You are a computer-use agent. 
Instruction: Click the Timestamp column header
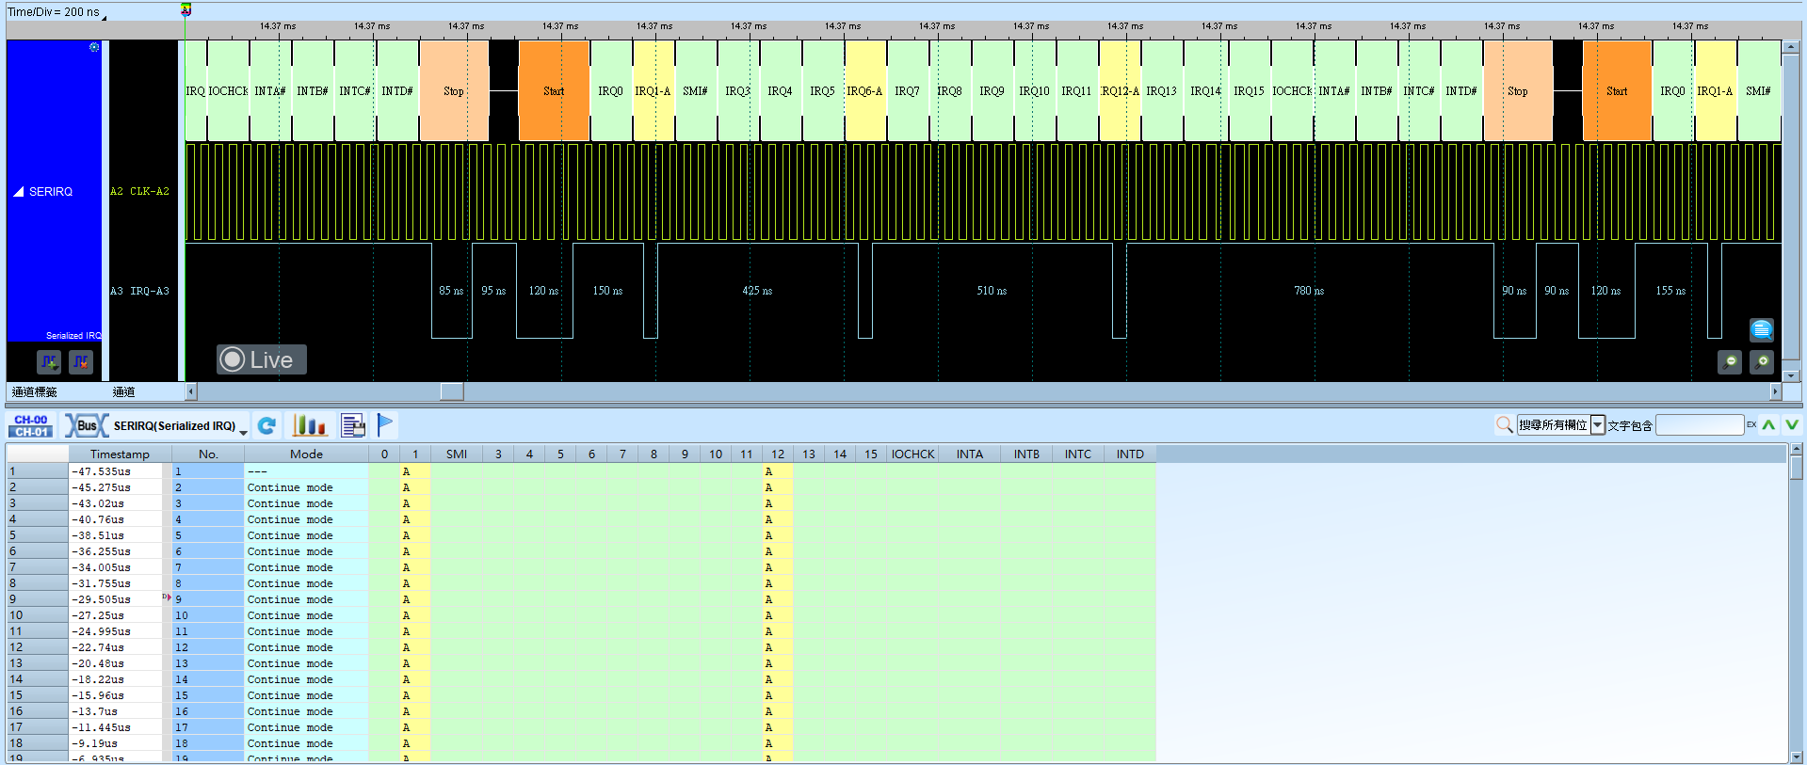120,454
